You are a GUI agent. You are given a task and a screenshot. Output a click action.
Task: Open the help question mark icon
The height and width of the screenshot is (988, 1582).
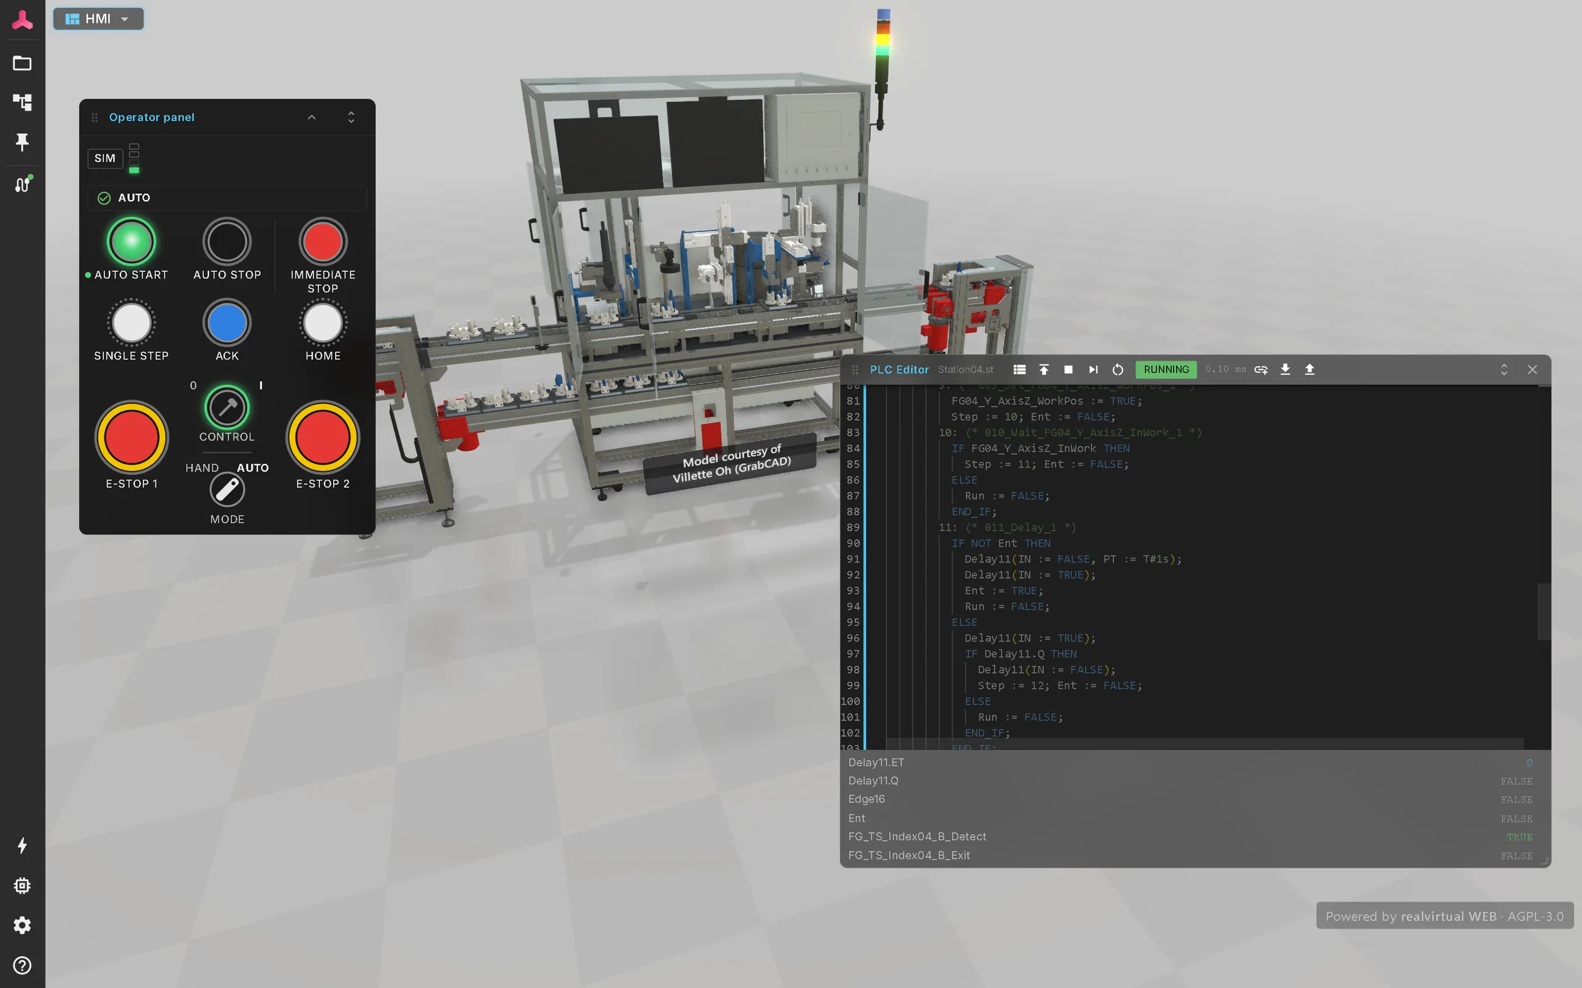(x=22, y=965)
